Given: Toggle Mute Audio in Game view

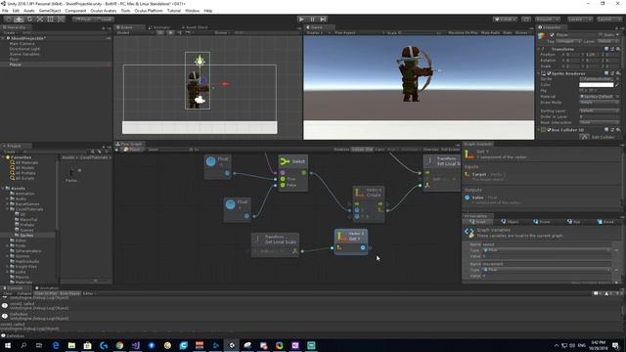Looking at the screenshot, I should click(490, 32).
